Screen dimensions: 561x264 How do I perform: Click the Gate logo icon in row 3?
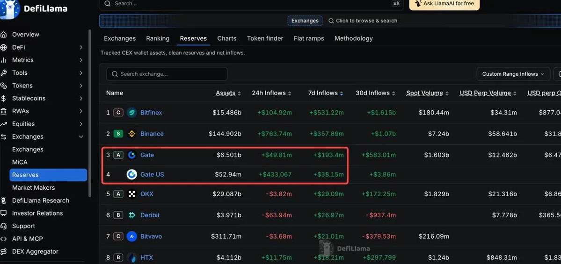[132, 155]
